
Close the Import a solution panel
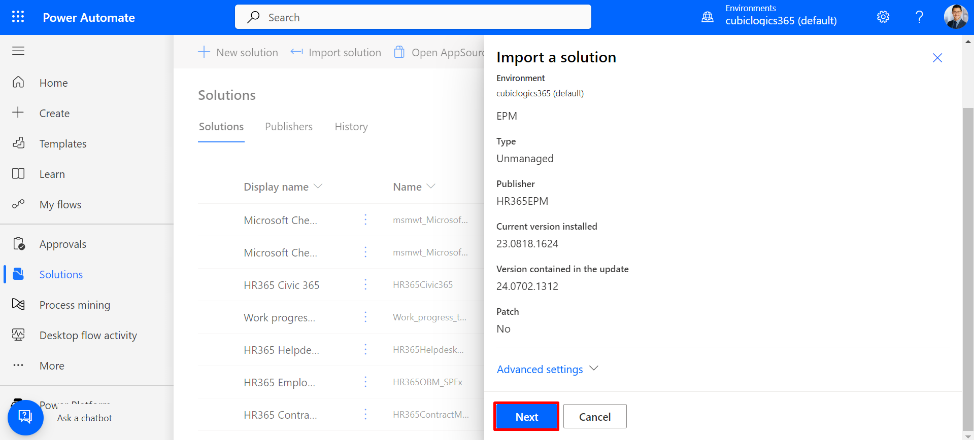tap(937, 58)
